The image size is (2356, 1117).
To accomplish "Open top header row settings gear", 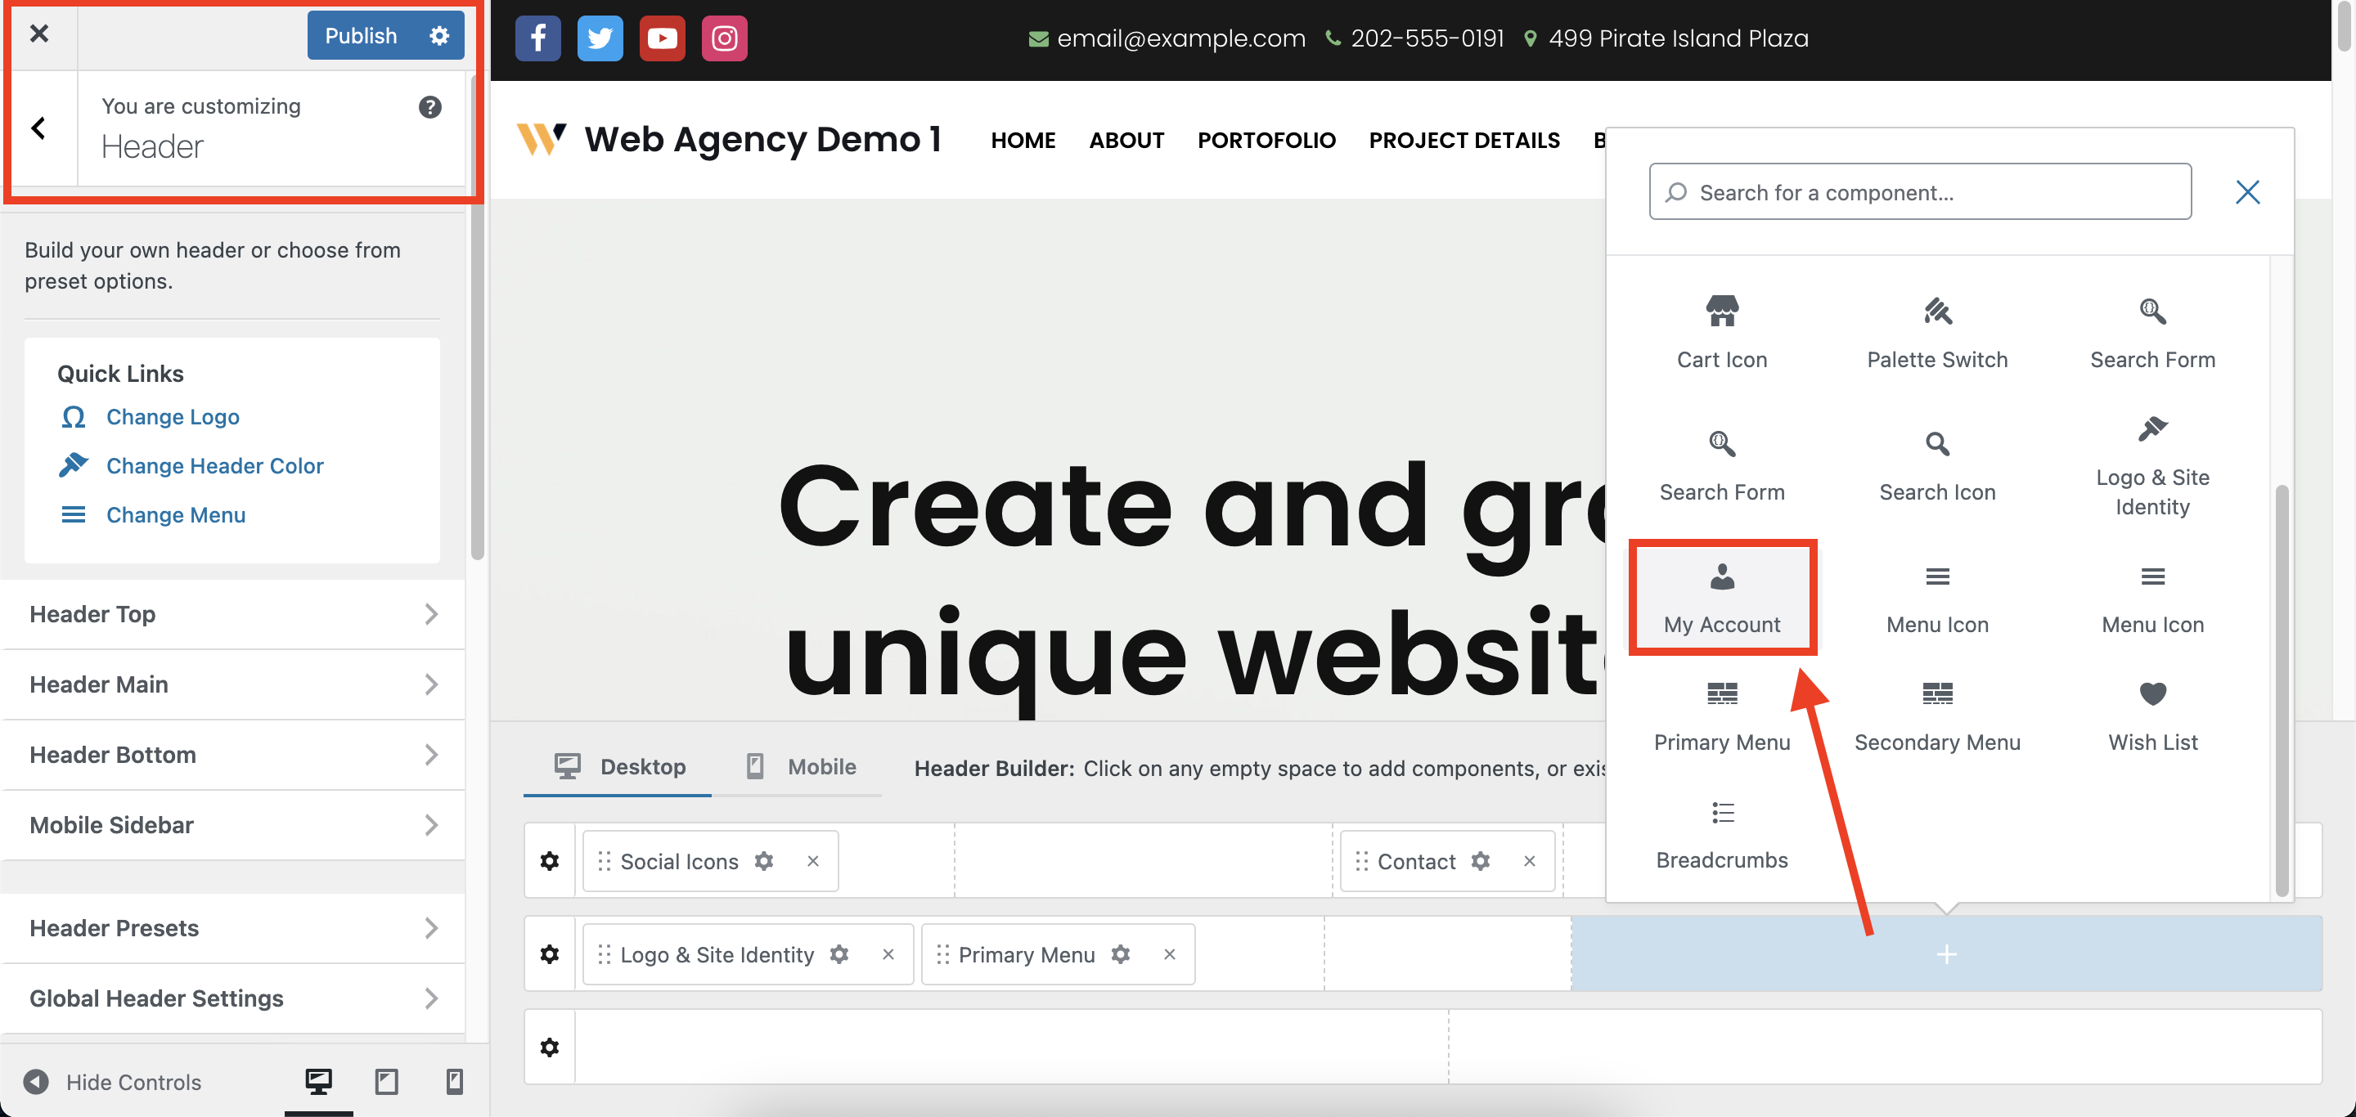I will (550, 861).
